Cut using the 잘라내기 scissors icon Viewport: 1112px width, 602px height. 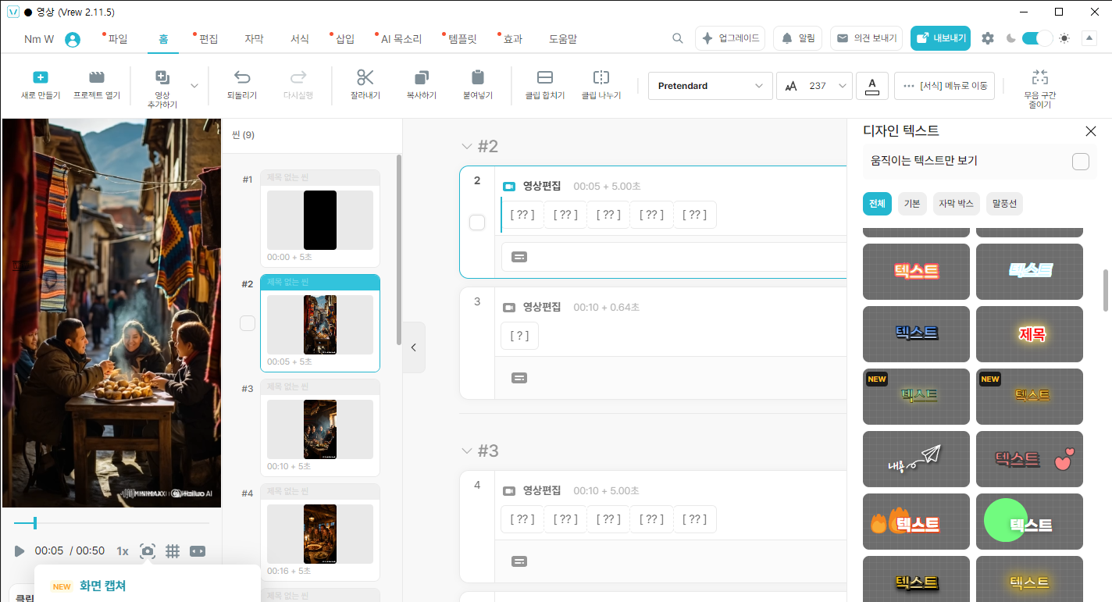[x=365, y=77]
